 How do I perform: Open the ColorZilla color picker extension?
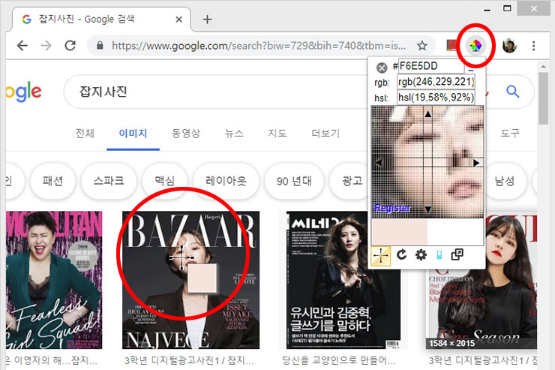click(475, 45)
